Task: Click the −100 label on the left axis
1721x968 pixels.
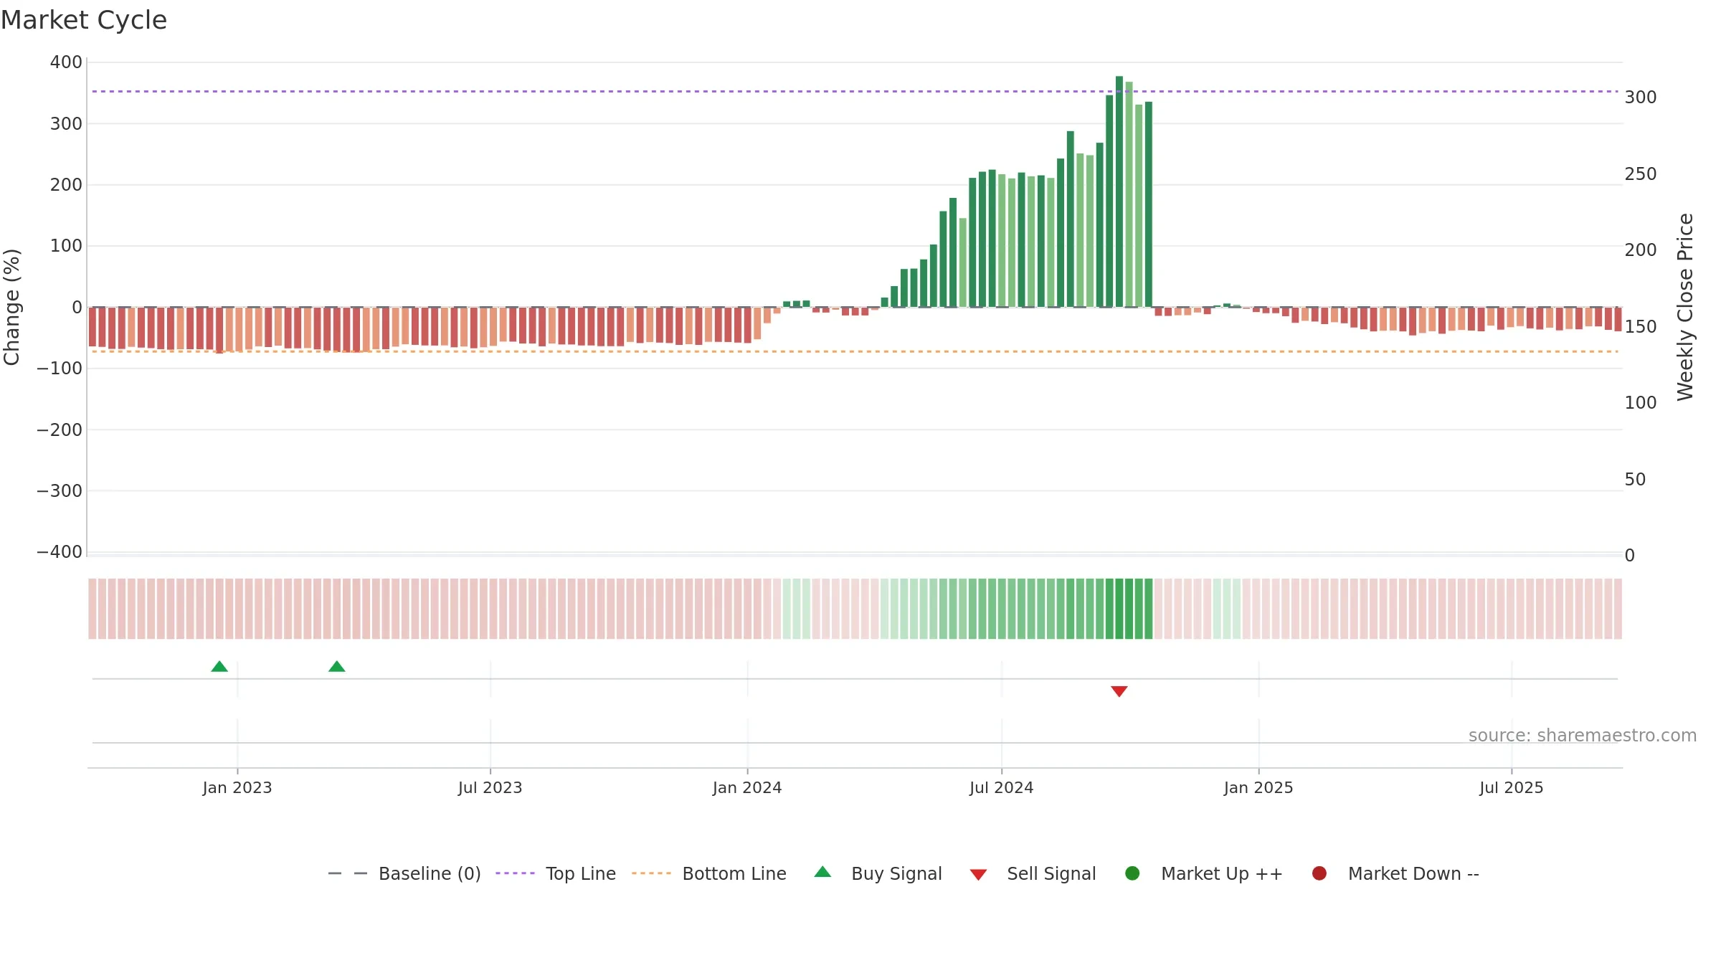Action: (x=60, y=369)
